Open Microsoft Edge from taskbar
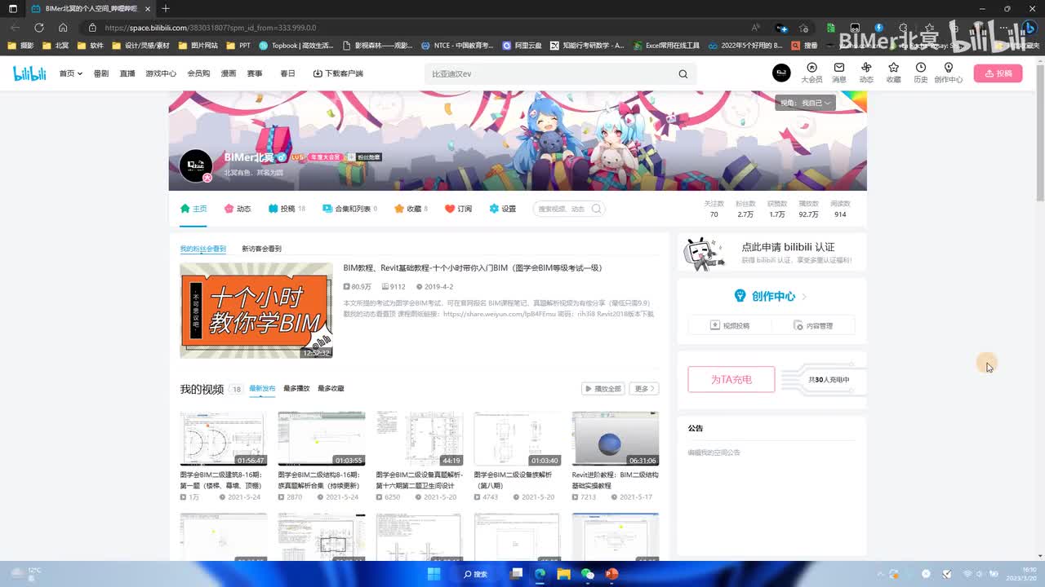1045x587 pixels. coord(540,574)
